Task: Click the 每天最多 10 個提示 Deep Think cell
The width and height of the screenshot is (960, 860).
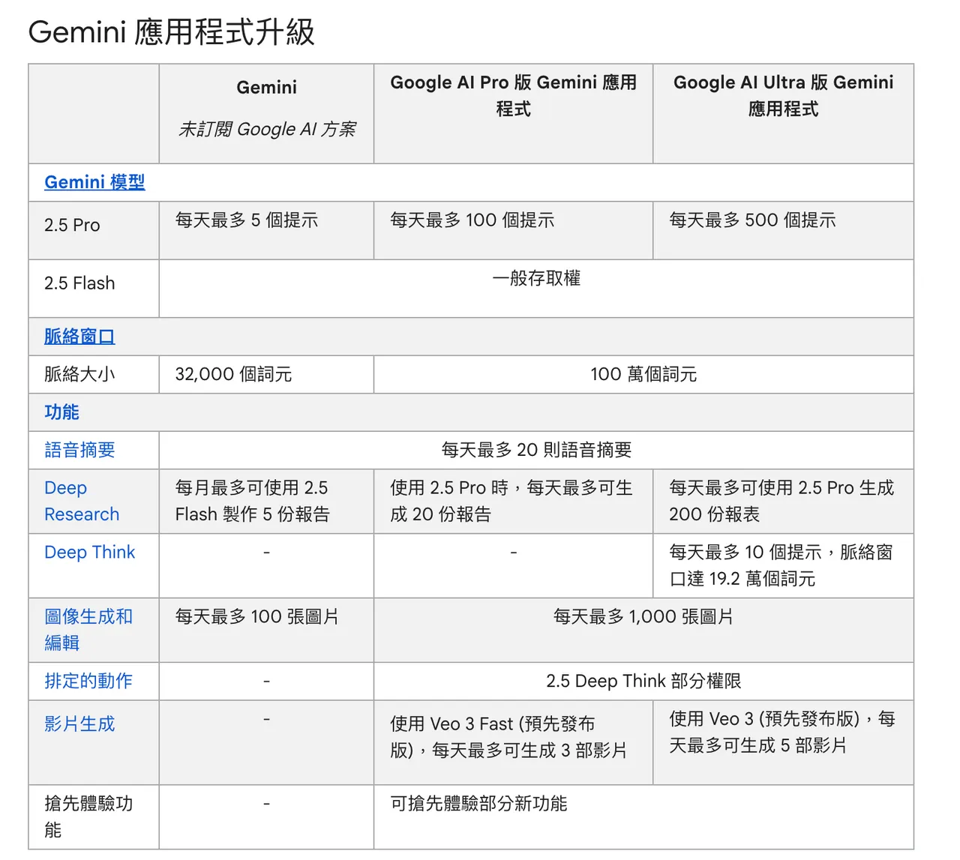Action: (781, 565)
